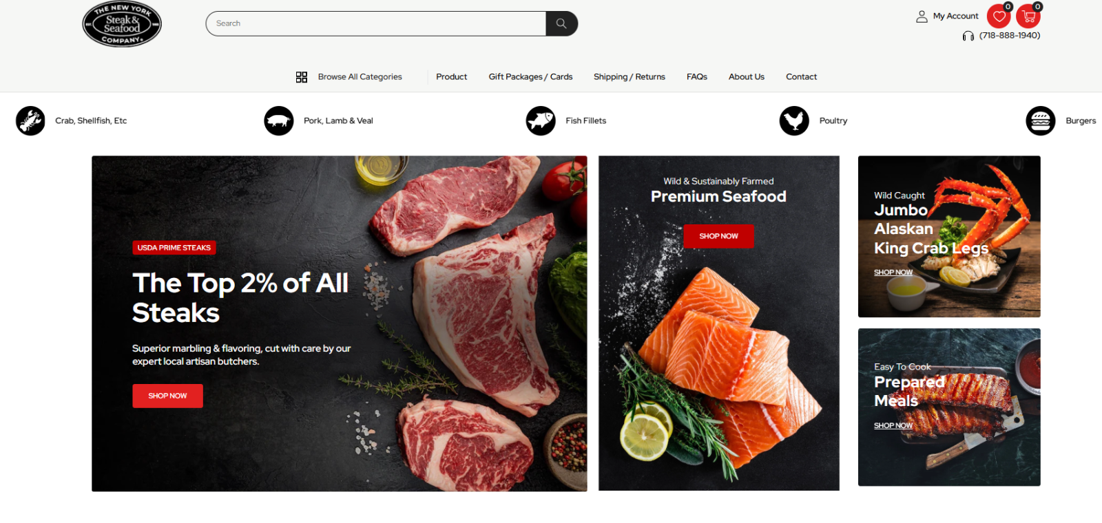Select the Burgers category icon

[1041, 121]
